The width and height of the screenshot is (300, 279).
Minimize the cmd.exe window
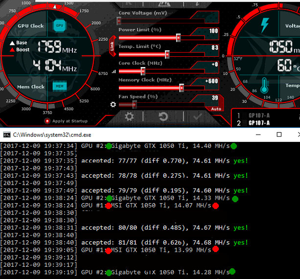[258, 135]
